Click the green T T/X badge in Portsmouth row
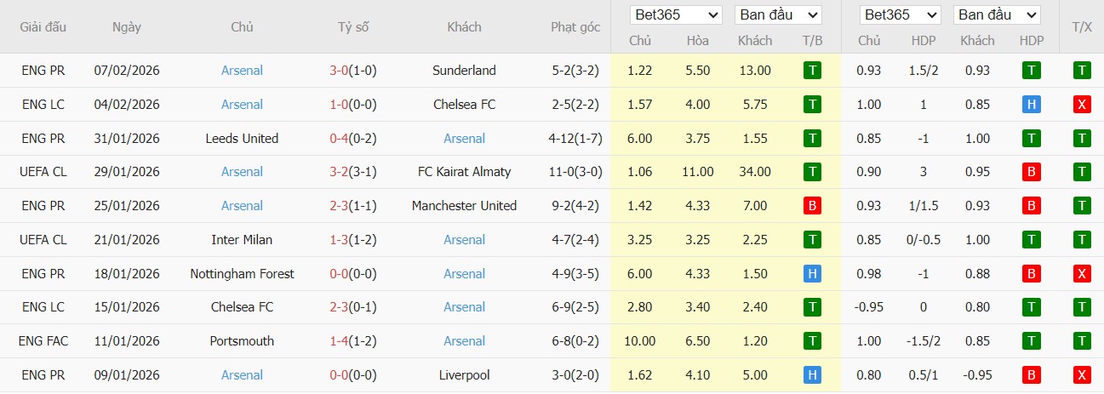 [1081, 341]
